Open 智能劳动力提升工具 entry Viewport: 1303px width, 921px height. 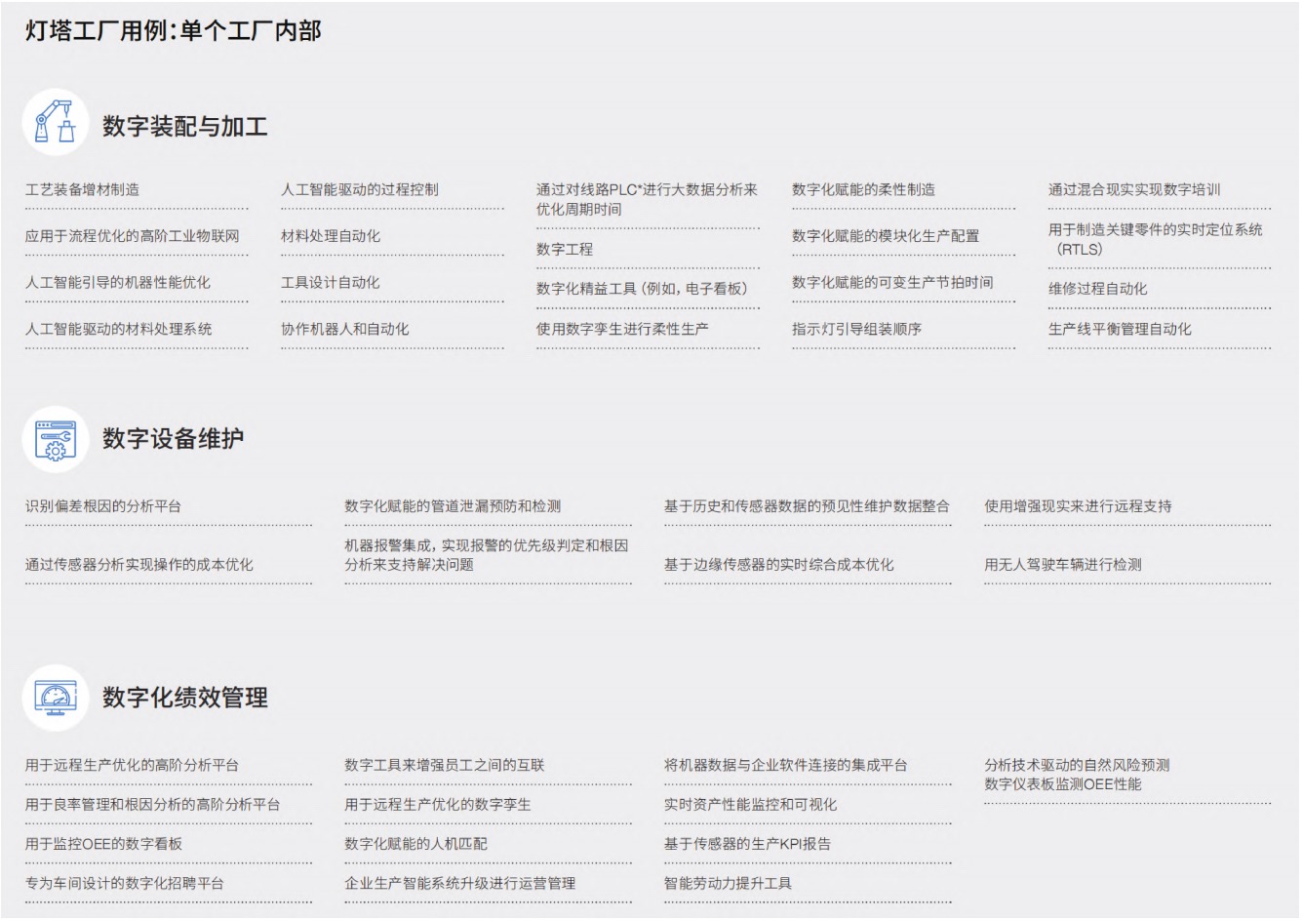click(728, 883)
